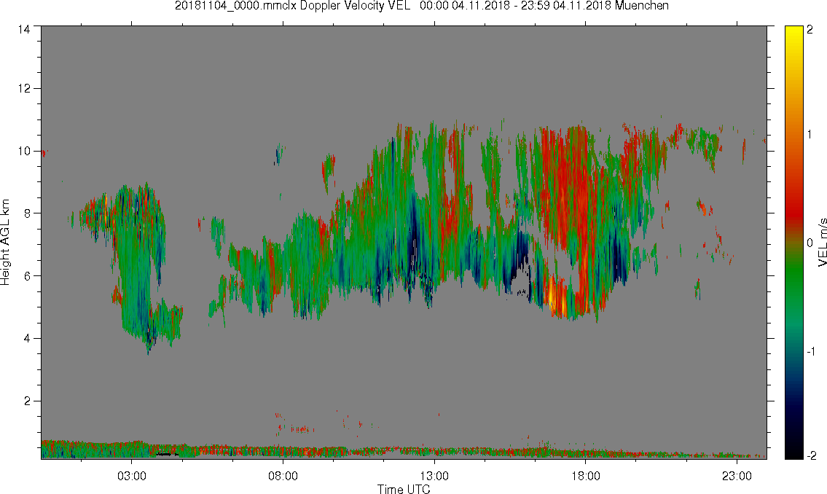Click the 'Height AGL km' axis title

(5, 242)
